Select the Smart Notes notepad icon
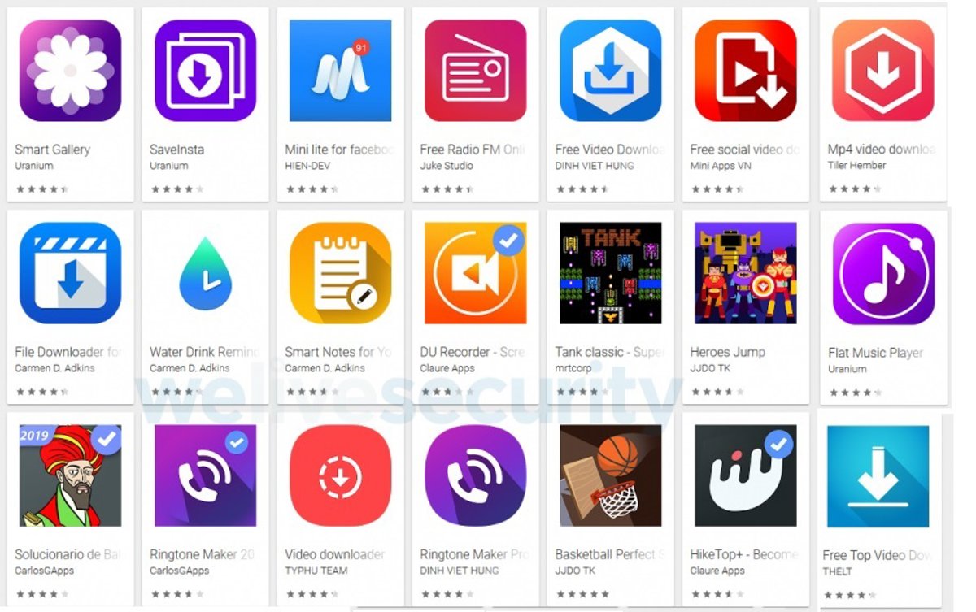Image resolution: width=976 pixels, height=612 pixels. [340, 273]
